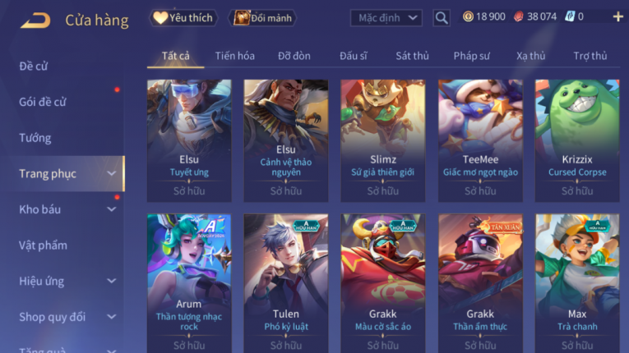Switch to the Pháp sư tab
The image size is (629, 353).
point(471,56)
